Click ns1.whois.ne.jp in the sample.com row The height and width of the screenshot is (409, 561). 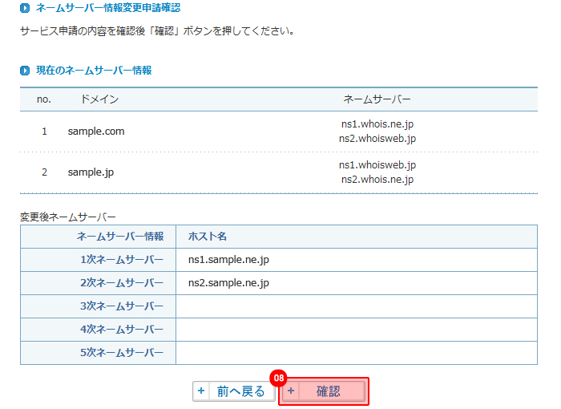[x=377, y=124]
